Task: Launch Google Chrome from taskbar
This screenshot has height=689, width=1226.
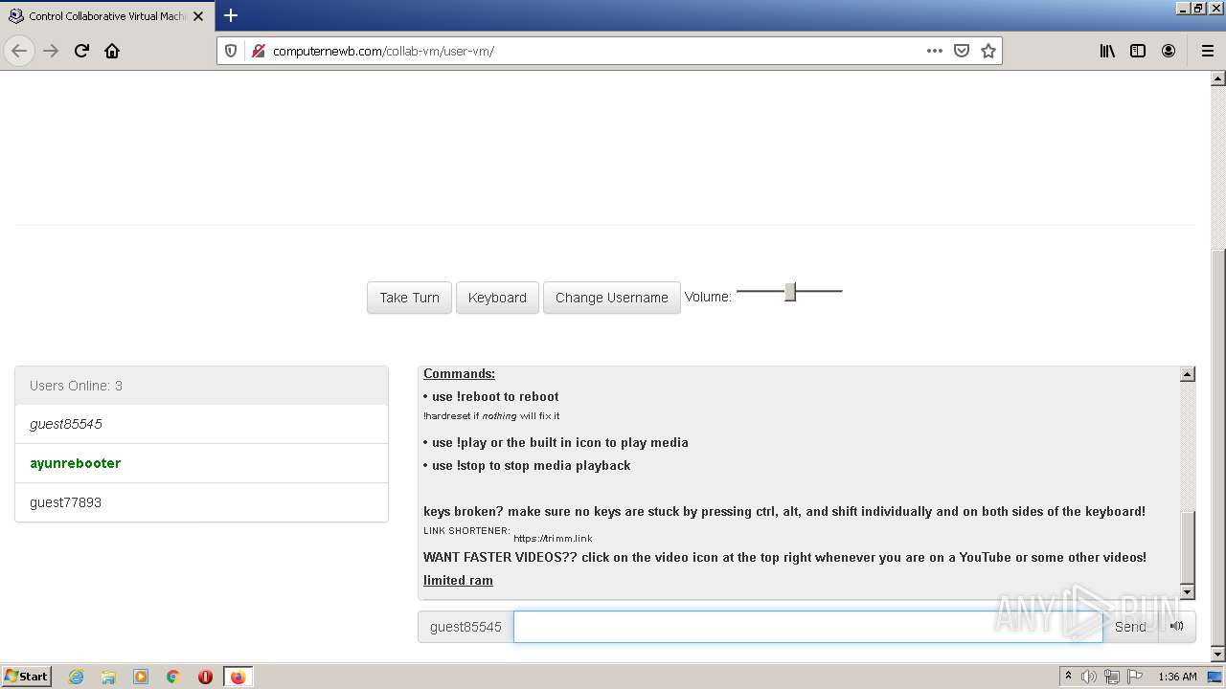Action: pos(173,677)
